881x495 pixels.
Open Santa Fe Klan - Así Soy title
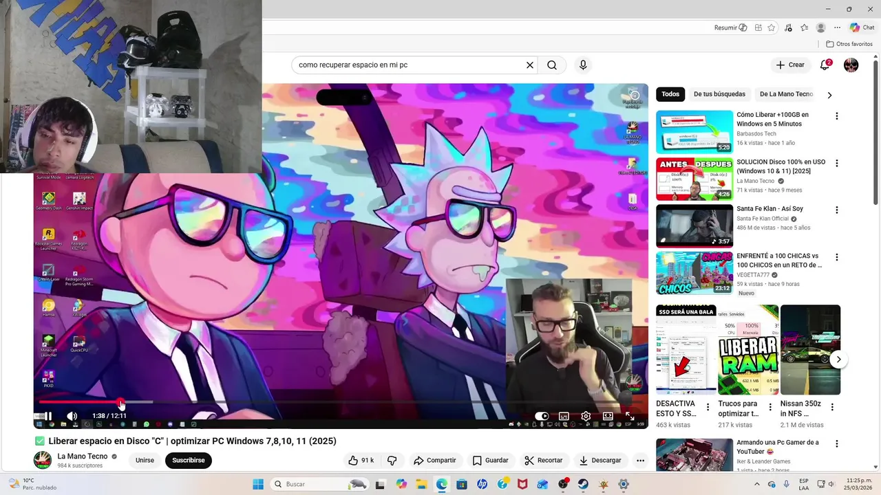click(769, 209)
